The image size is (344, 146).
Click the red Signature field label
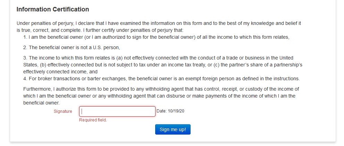coord(63,111)
